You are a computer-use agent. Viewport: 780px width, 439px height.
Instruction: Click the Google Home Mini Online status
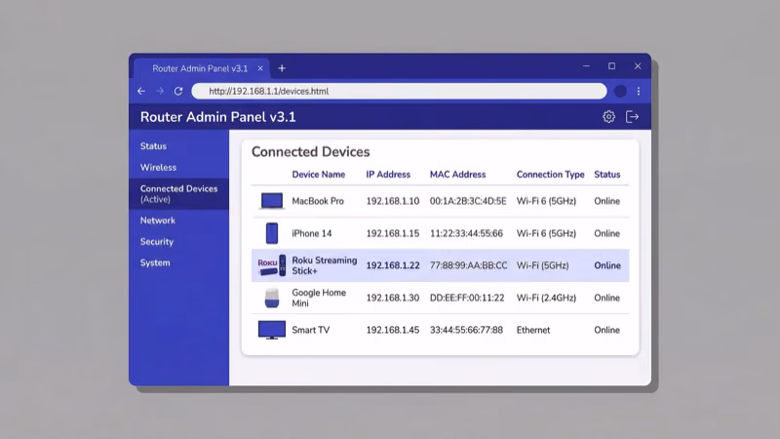[x=606, y=298]
